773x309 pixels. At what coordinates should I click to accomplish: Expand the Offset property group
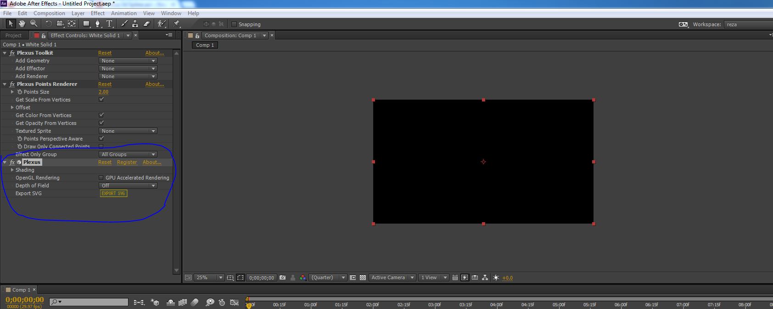click(12, 107)
